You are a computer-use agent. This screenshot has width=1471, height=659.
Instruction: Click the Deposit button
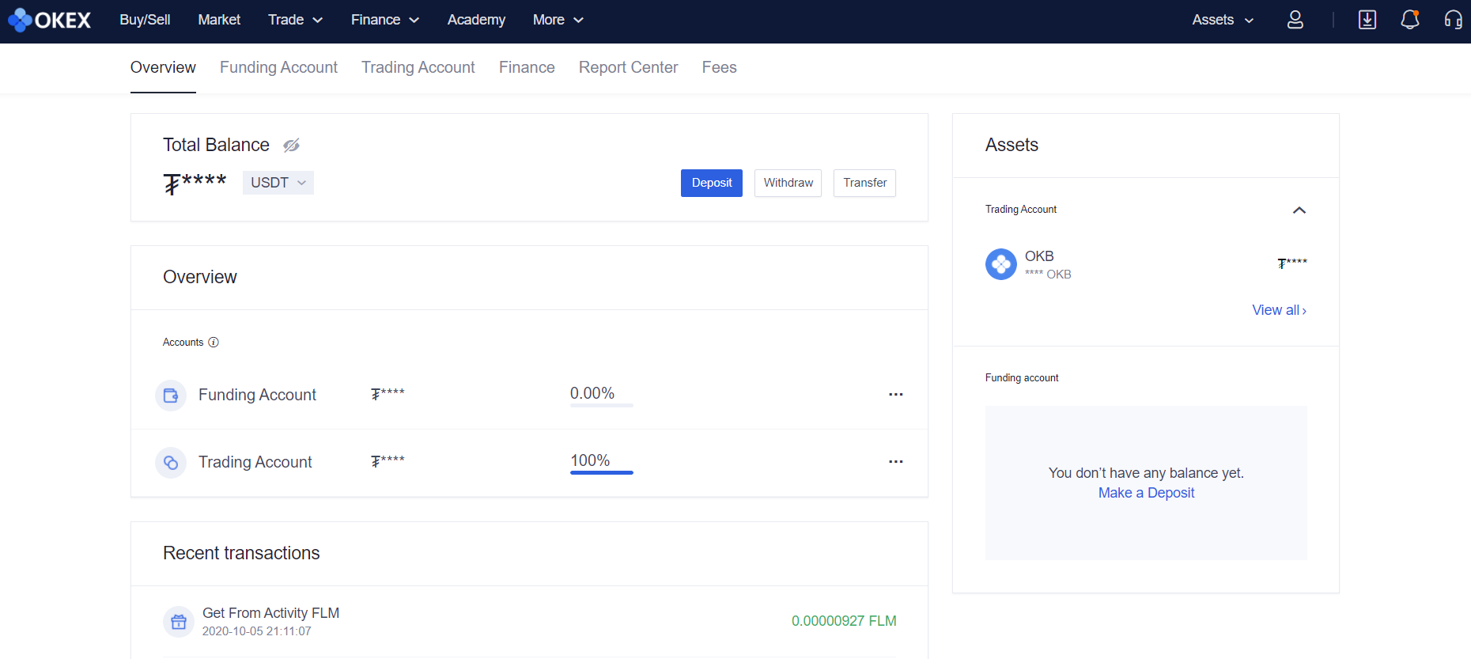point(712,183)
